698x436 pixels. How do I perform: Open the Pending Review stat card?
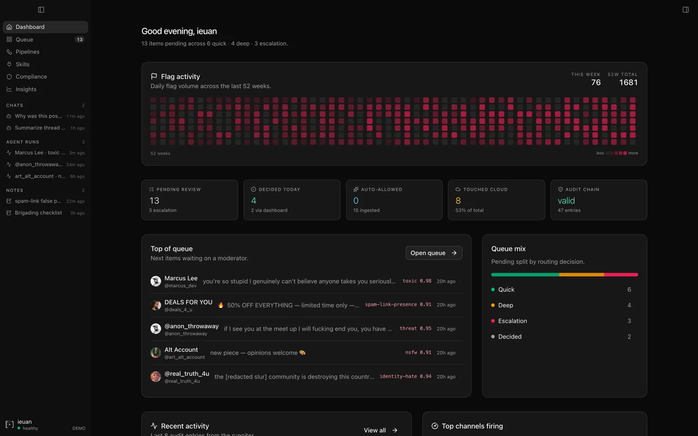tap(190, 200)
